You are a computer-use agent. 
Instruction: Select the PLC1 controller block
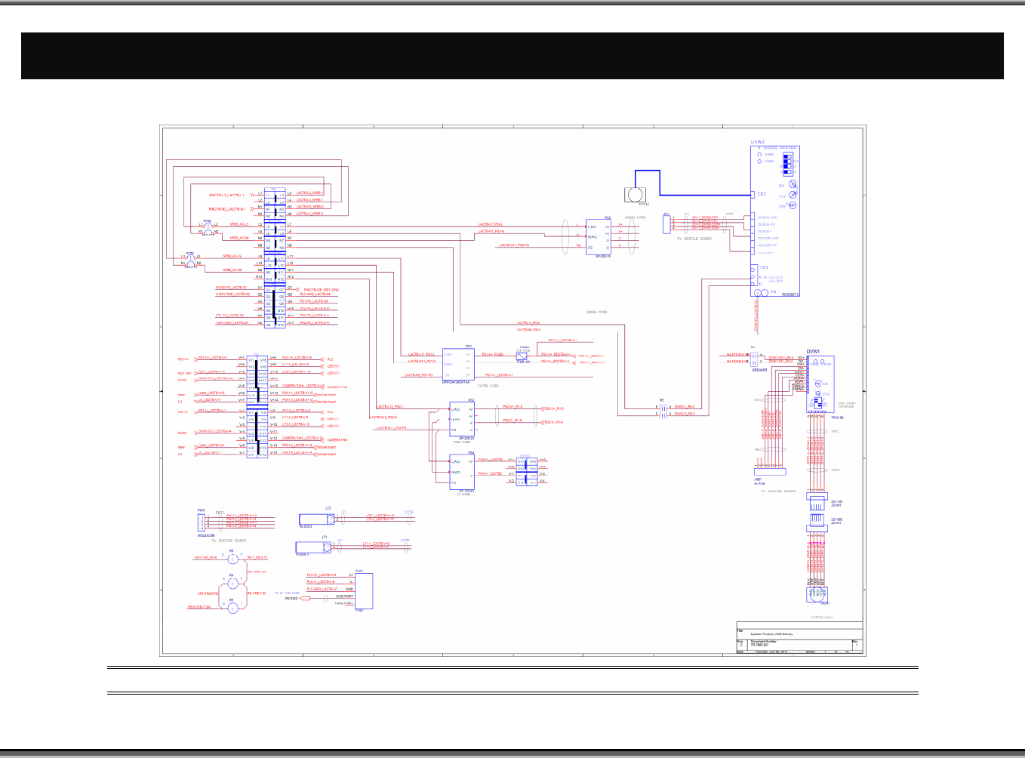[x=364, y=591]
